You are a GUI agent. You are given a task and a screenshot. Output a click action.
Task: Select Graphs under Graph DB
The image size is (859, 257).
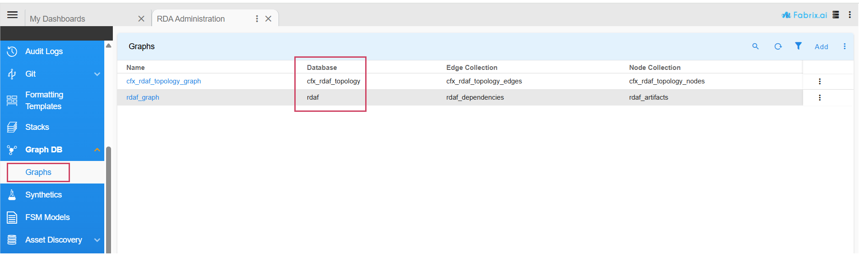click(38, 172)
